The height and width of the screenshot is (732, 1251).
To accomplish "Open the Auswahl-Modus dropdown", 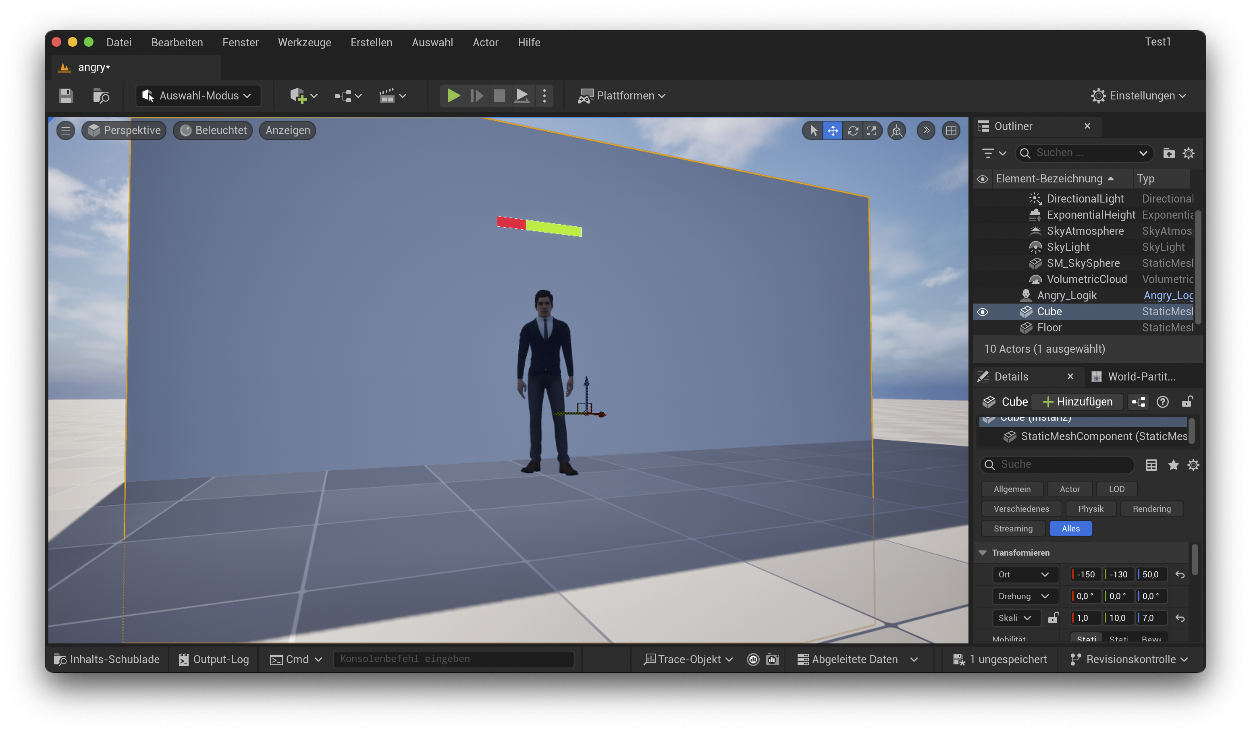I will tap(199, 96).
